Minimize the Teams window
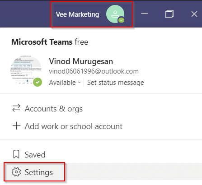This screenshot has height=185, width=202. pyautogui.click(x=145, y=14)
